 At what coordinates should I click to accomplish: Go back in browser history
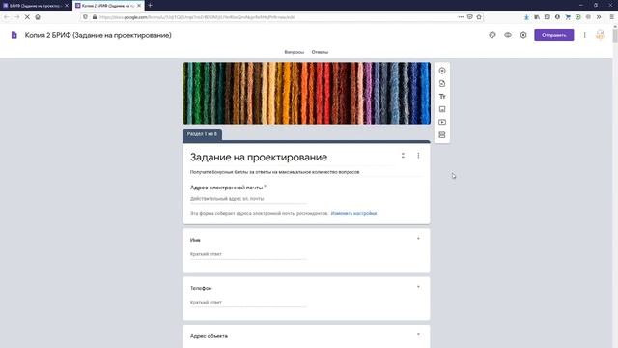[7, 17]
